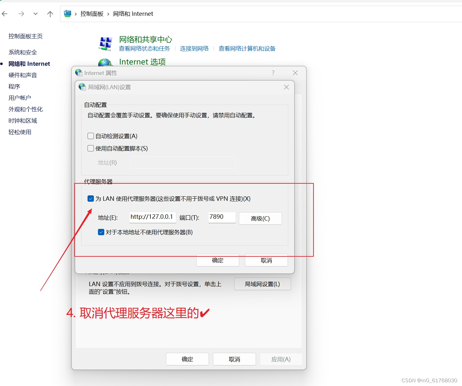462x386 pixels.
Task: Click the port field showing 7890
Action: click(x=222, y=217)
